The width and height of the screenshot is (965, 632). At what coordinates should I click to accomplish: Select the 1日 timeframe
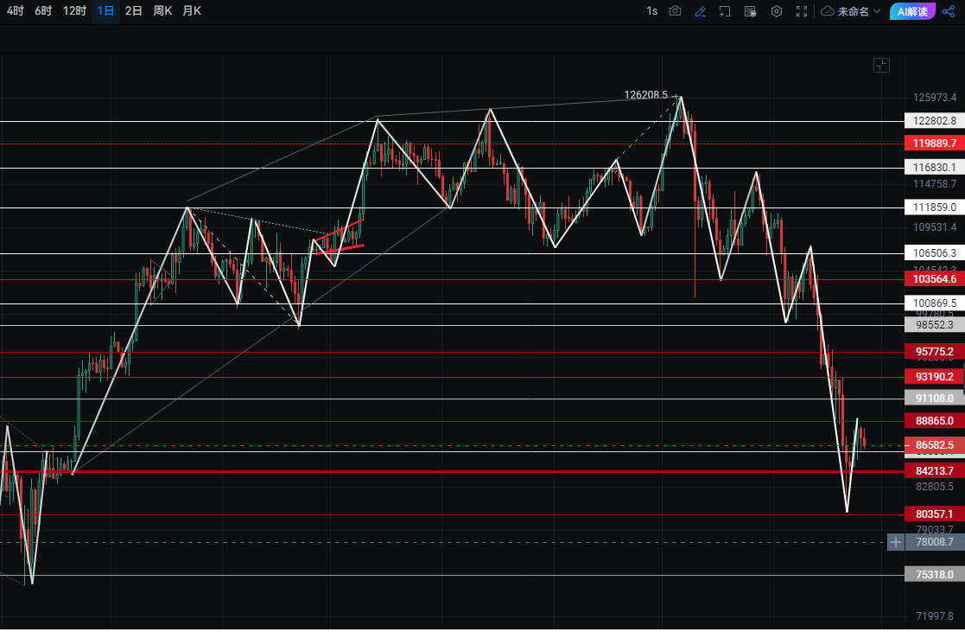point(105,11)
